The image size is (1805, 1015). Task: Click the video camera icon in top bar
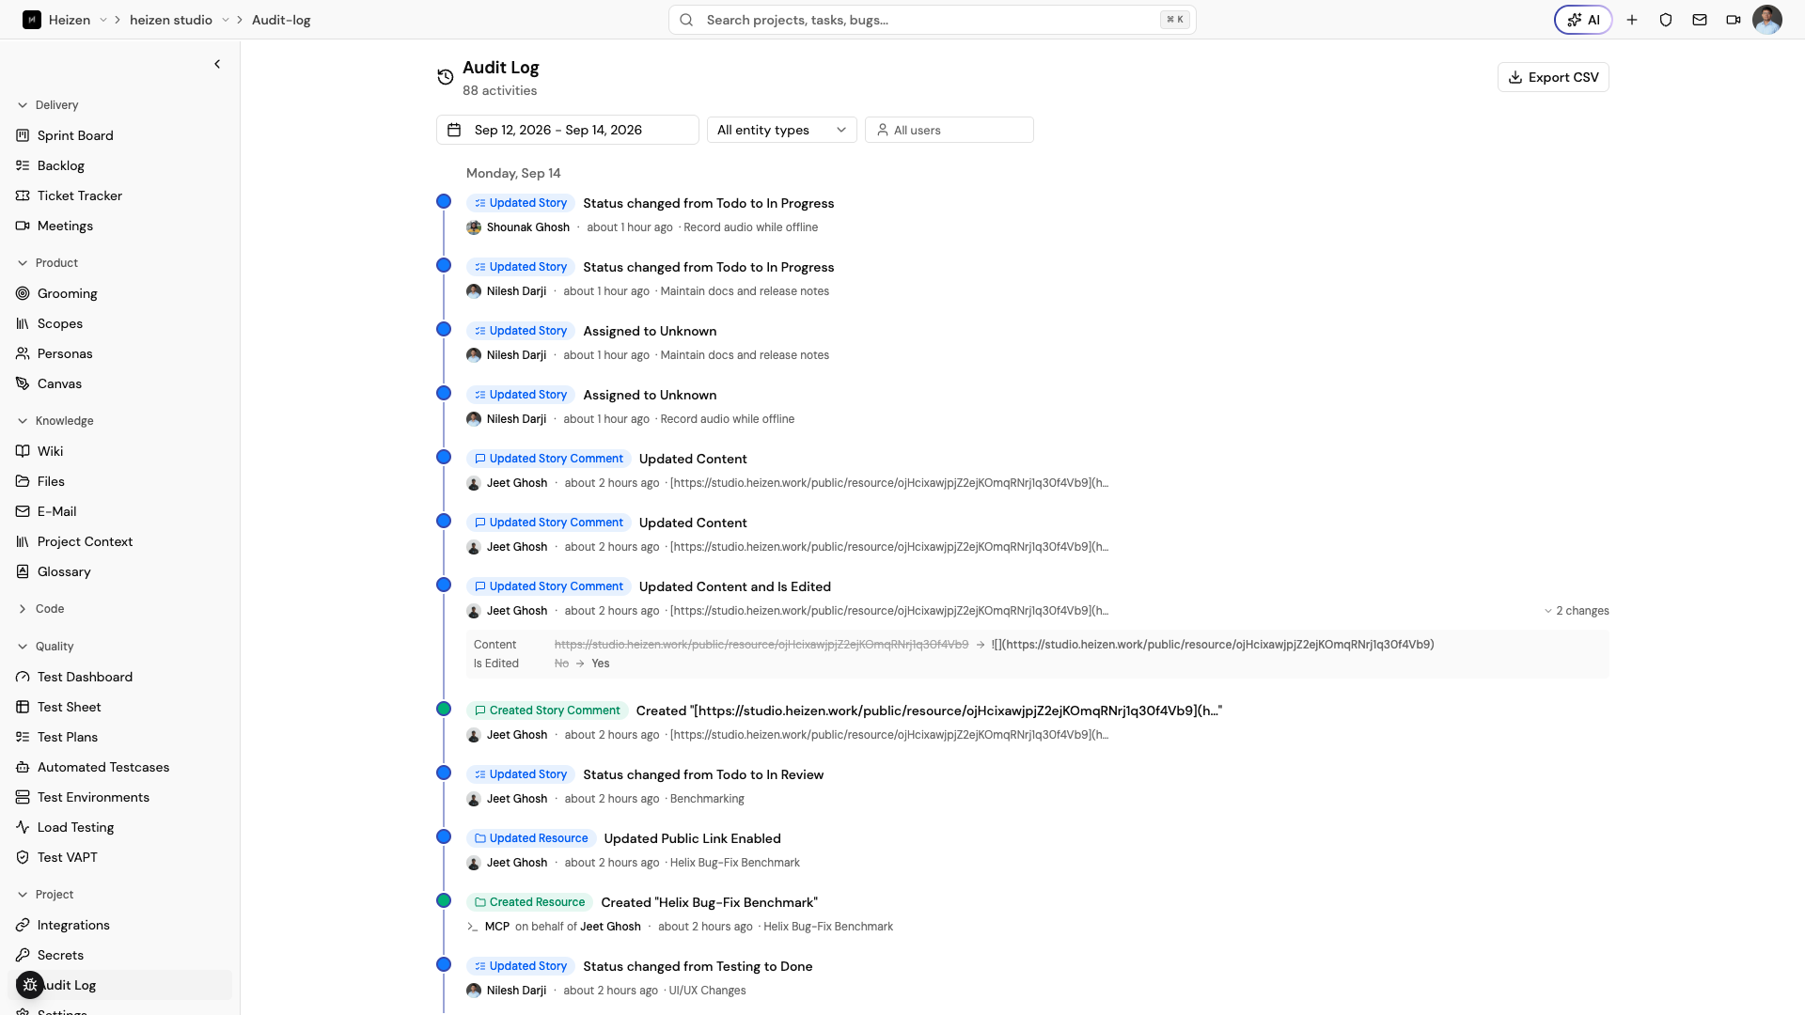coord(1734,20)
